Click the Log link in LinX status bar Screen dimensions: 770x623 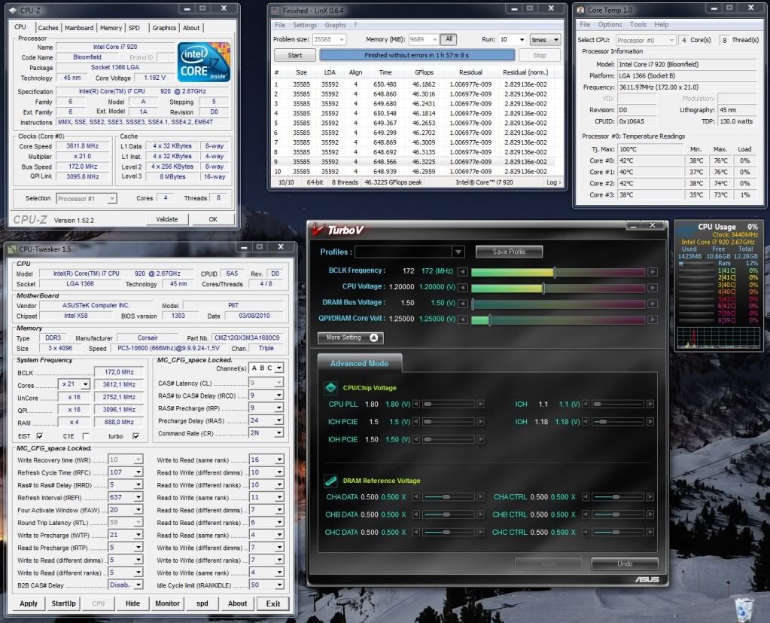553,182
